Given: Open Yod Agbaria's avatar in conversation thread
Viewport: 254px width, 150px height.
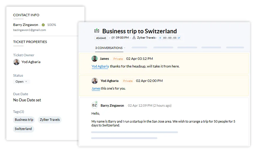Looking at the screenshot, I should tap(95, 81).
